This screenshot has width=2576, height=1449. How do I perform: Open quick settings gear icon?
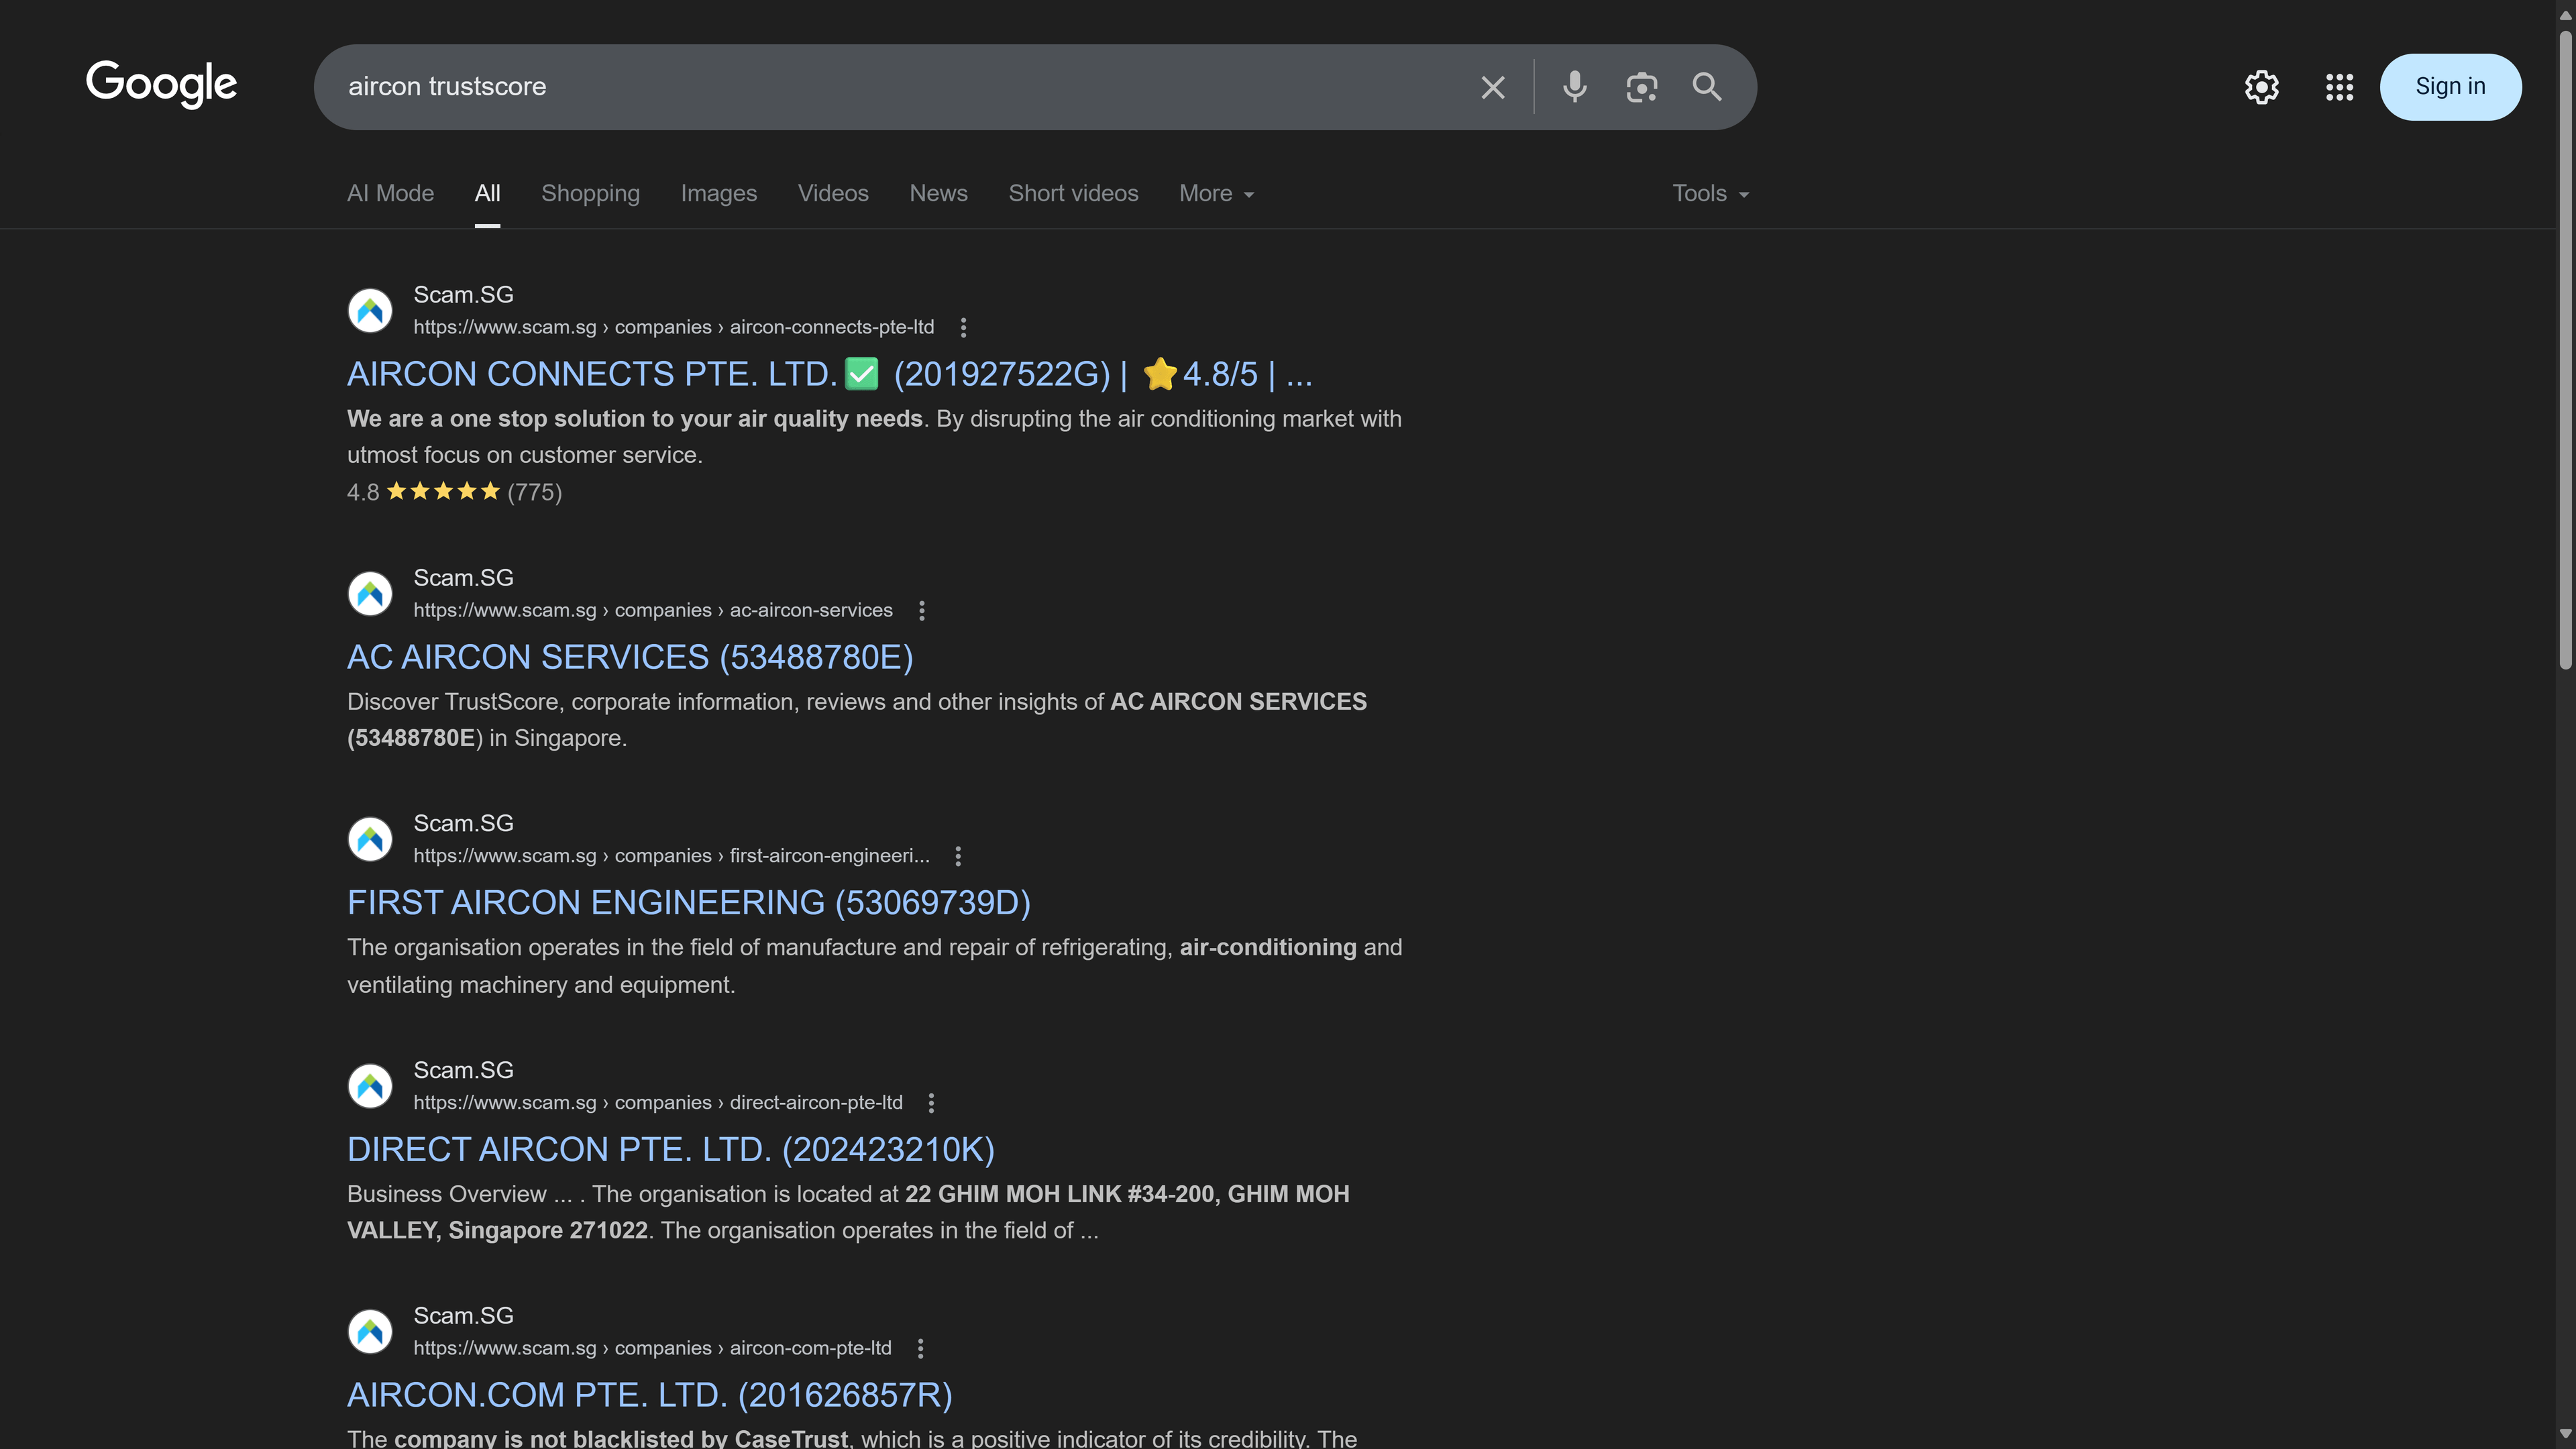click(2261, 87)
